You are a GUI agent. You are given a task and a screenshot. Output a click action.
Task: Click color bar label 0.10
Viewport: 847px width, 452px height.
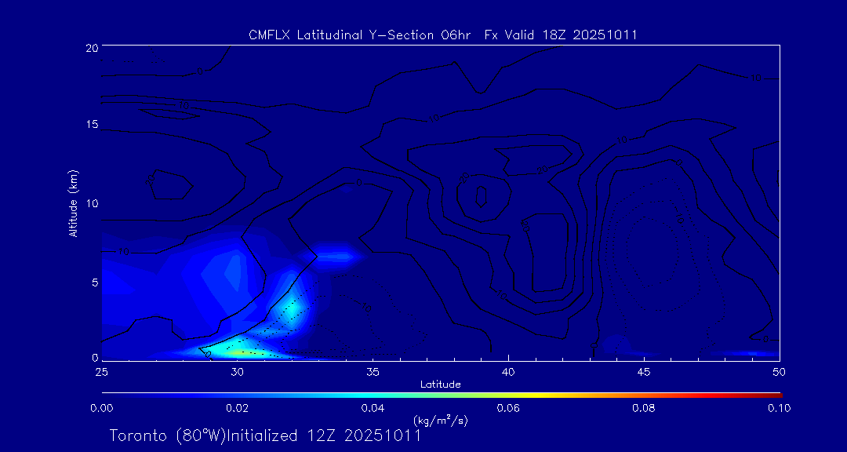(779, 408)
